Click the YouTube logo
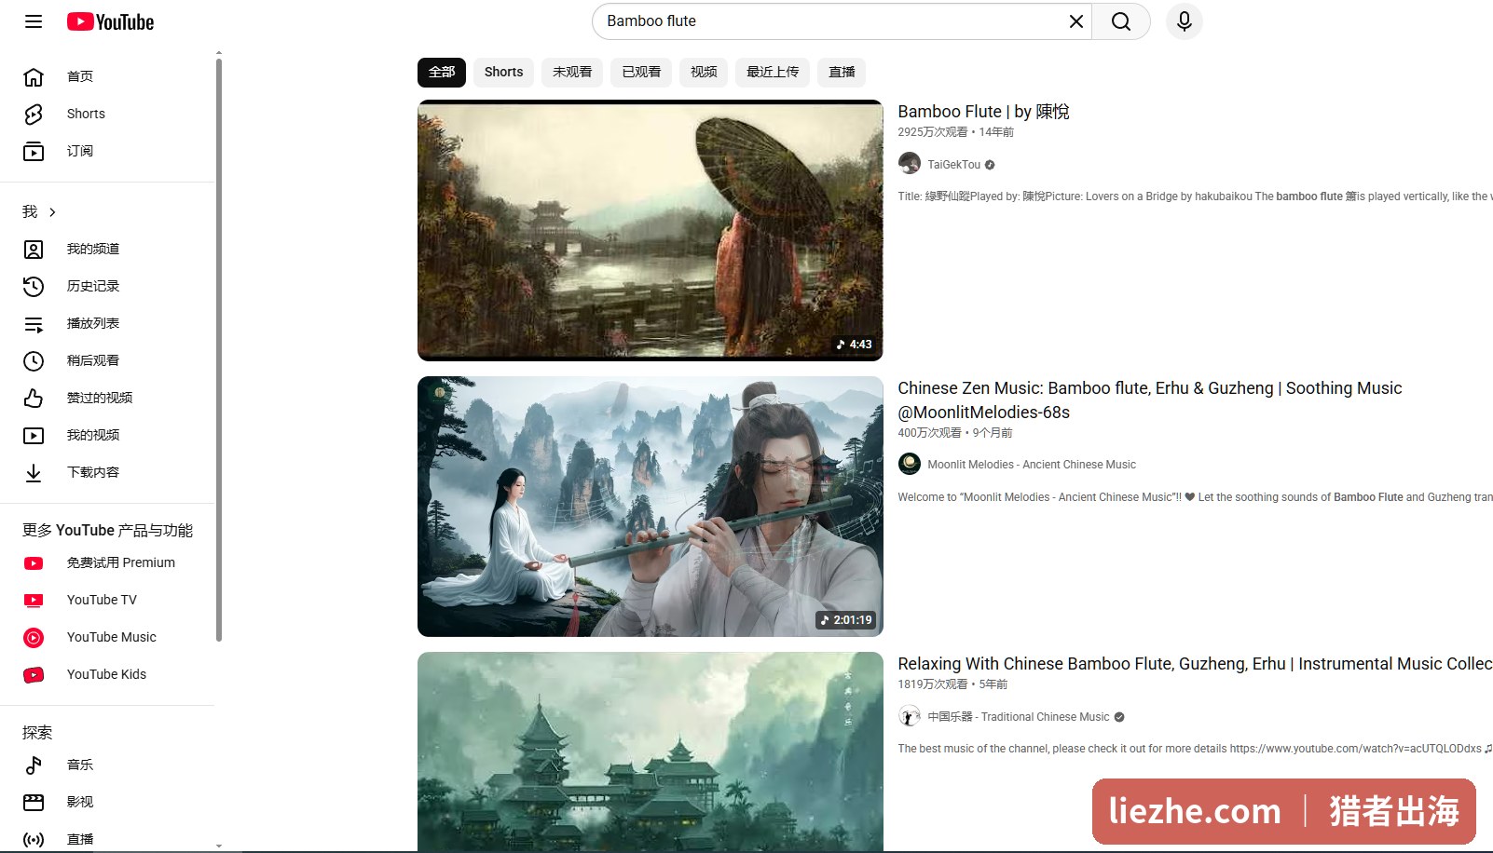Screen dimensions: 1493x853 point(110,21)
